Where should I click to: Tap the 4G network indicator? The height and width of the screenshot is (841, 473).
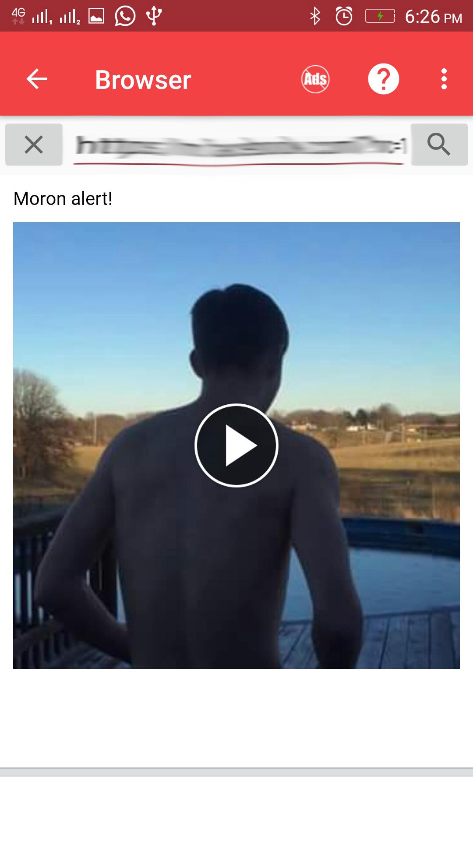coord(18,16)
